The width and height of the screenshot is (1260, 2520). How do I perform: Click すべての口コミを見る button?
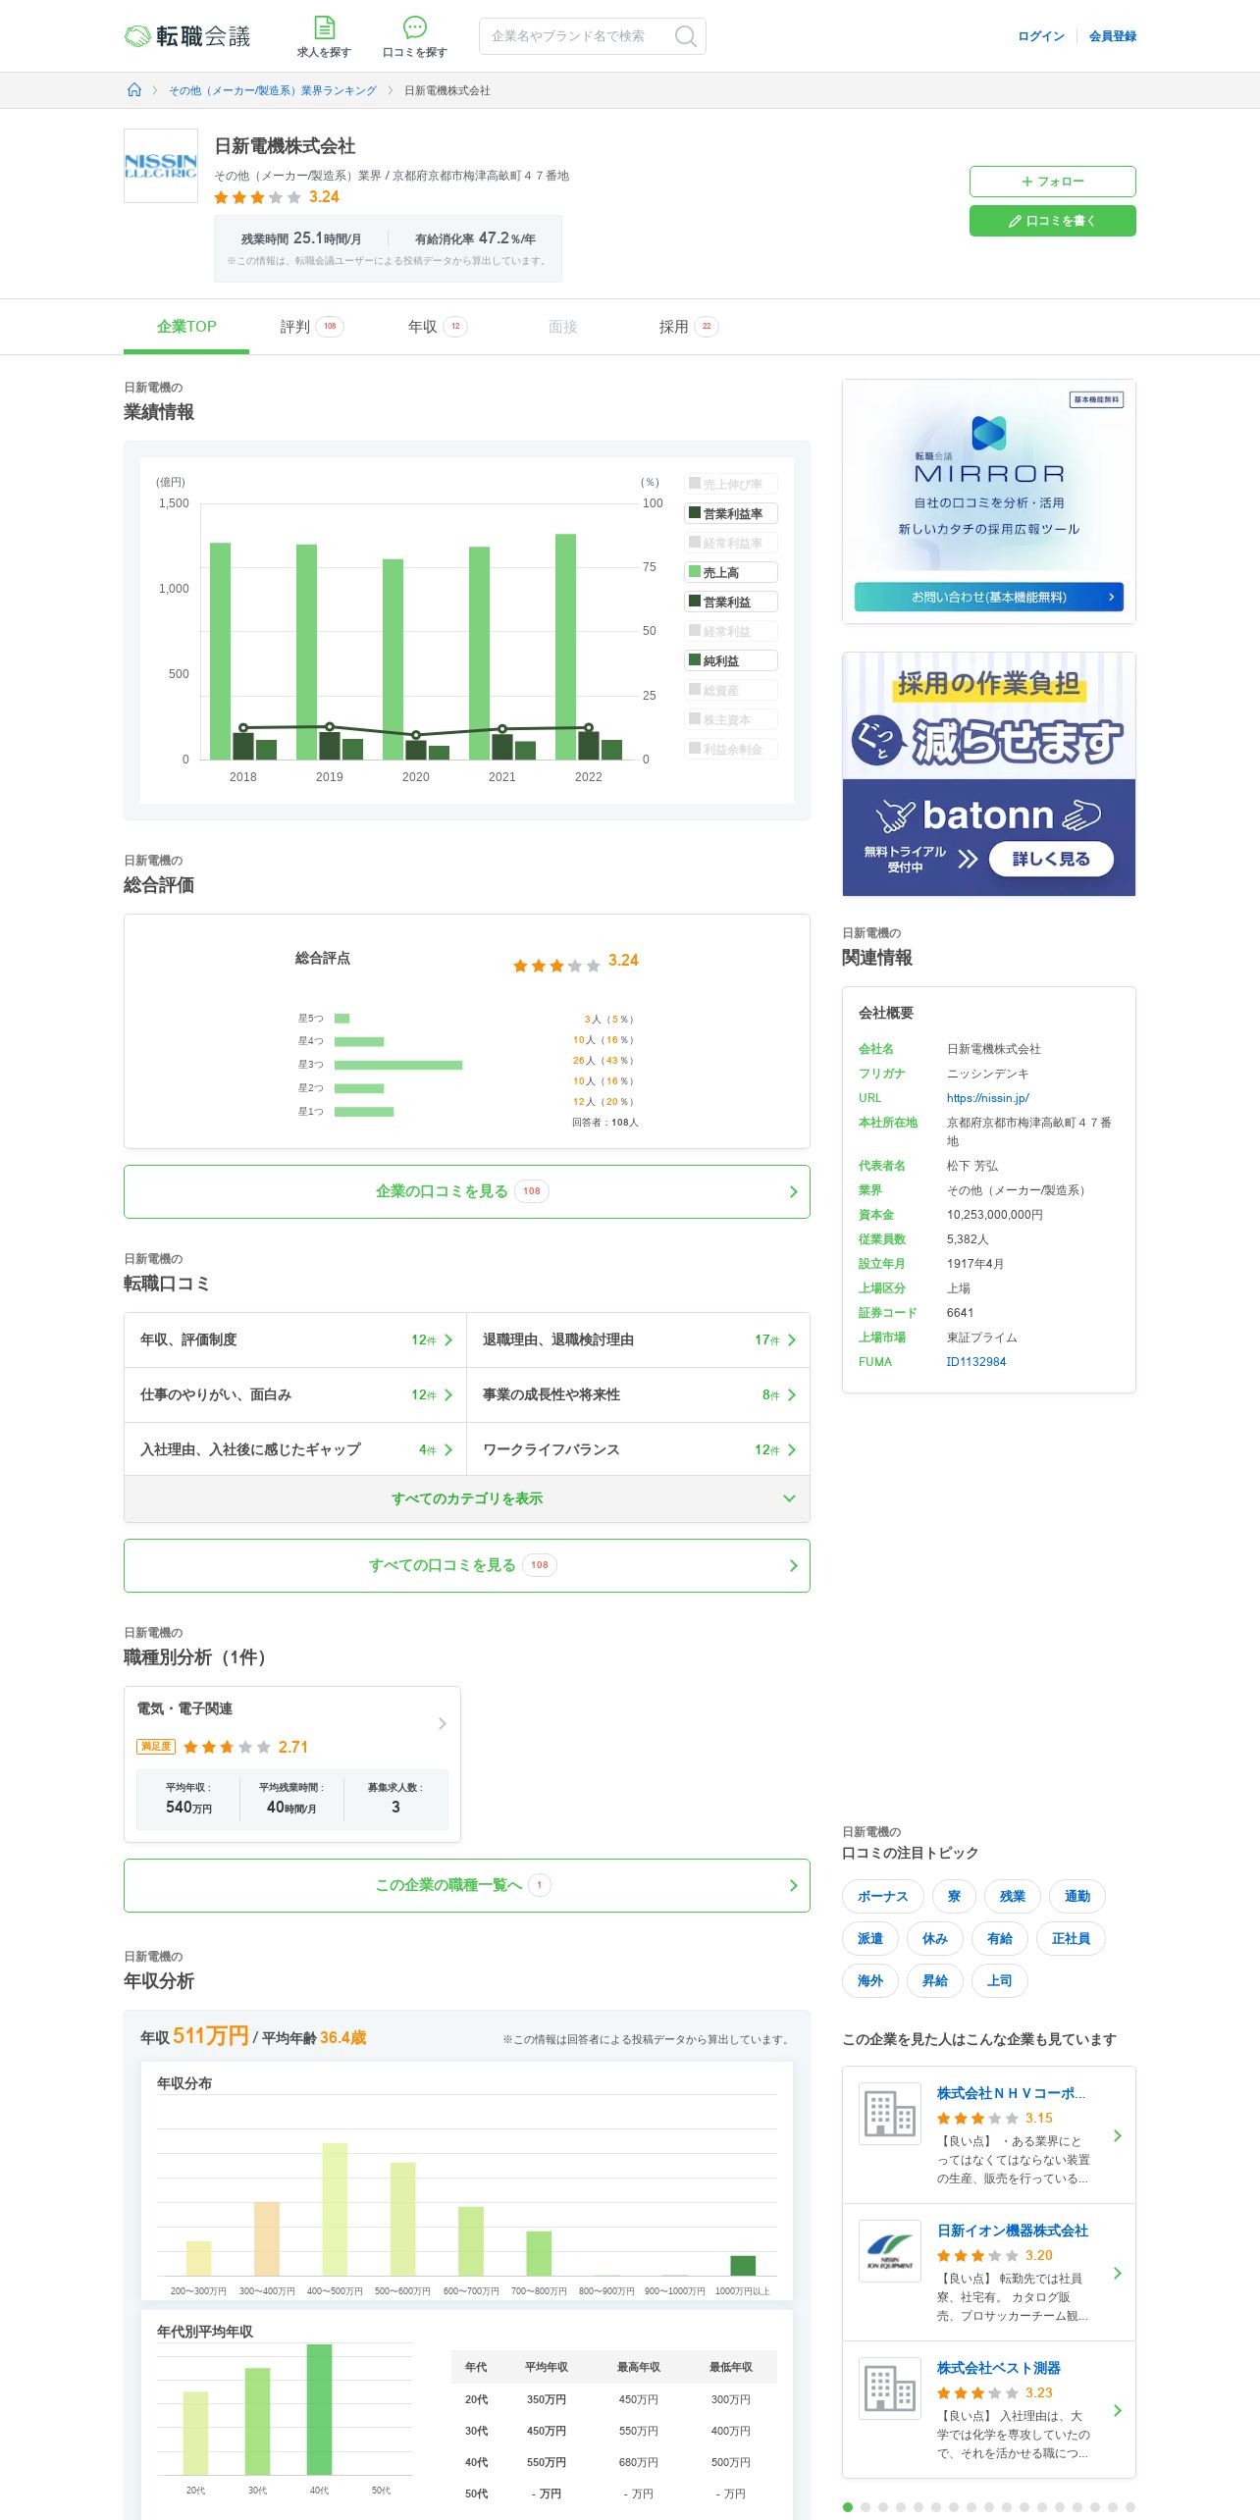click(x=467, y=1565)
